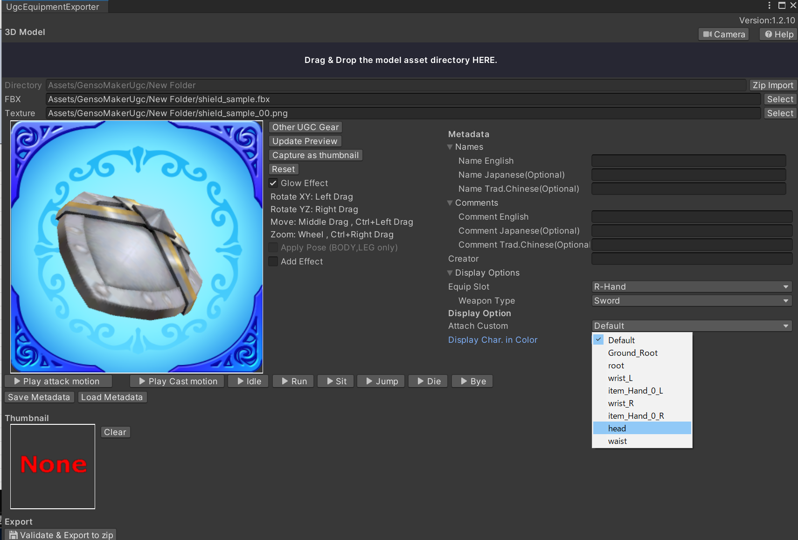Viewport: 798px width, 540px height.
Task: Start the Play Cast motion animation
Action: point(178,381)
